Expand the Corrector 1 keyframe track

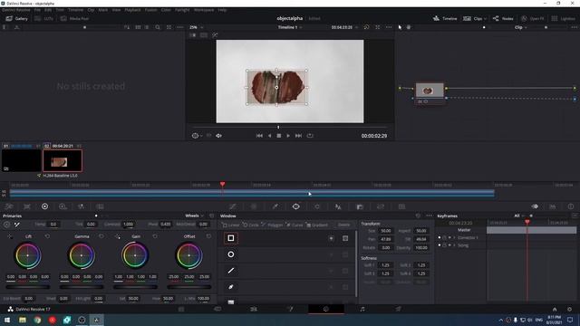454,237
